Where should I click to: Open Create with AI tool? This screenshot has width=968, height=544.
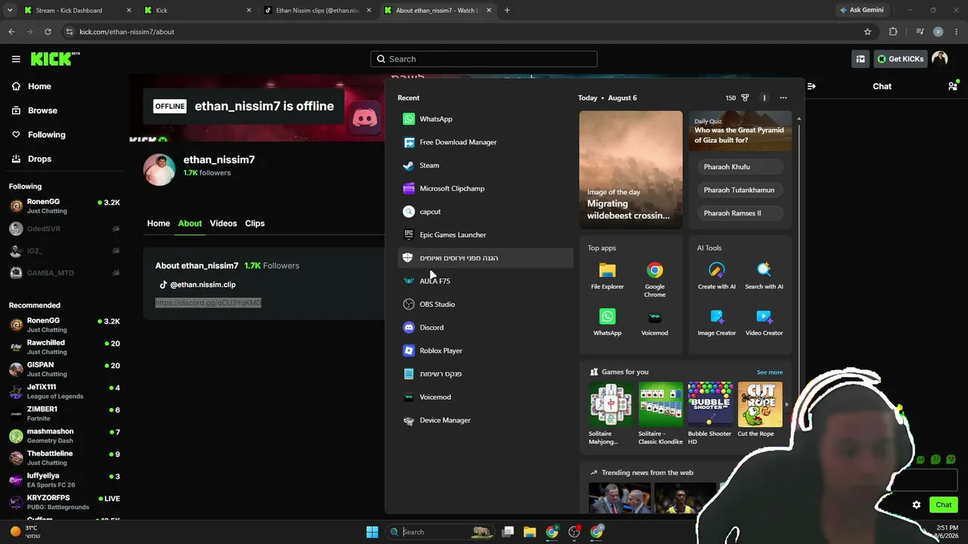tap(717, 276)
